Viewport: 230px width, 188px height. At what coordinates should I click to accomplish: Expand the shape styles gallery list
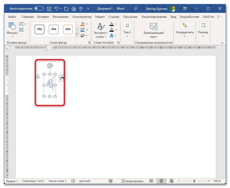coord(77,35)
